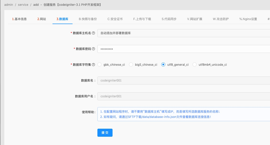Open C.安全证书 tab
Image resolution: width=270 pixels, height=145 pixels.
tap(115, 19)
